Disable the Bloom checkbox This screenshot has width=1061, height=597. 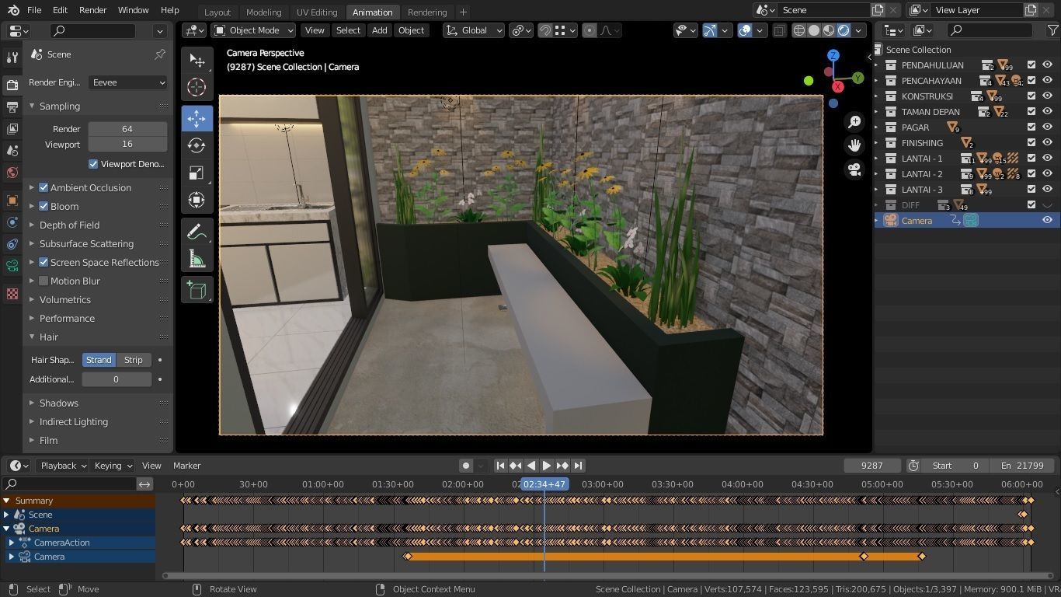43,207
